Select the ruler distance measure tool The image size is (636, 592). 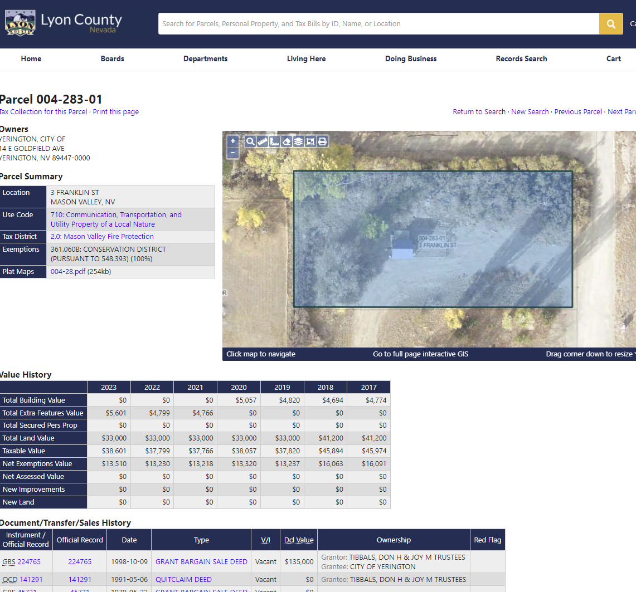pos(263,141)
